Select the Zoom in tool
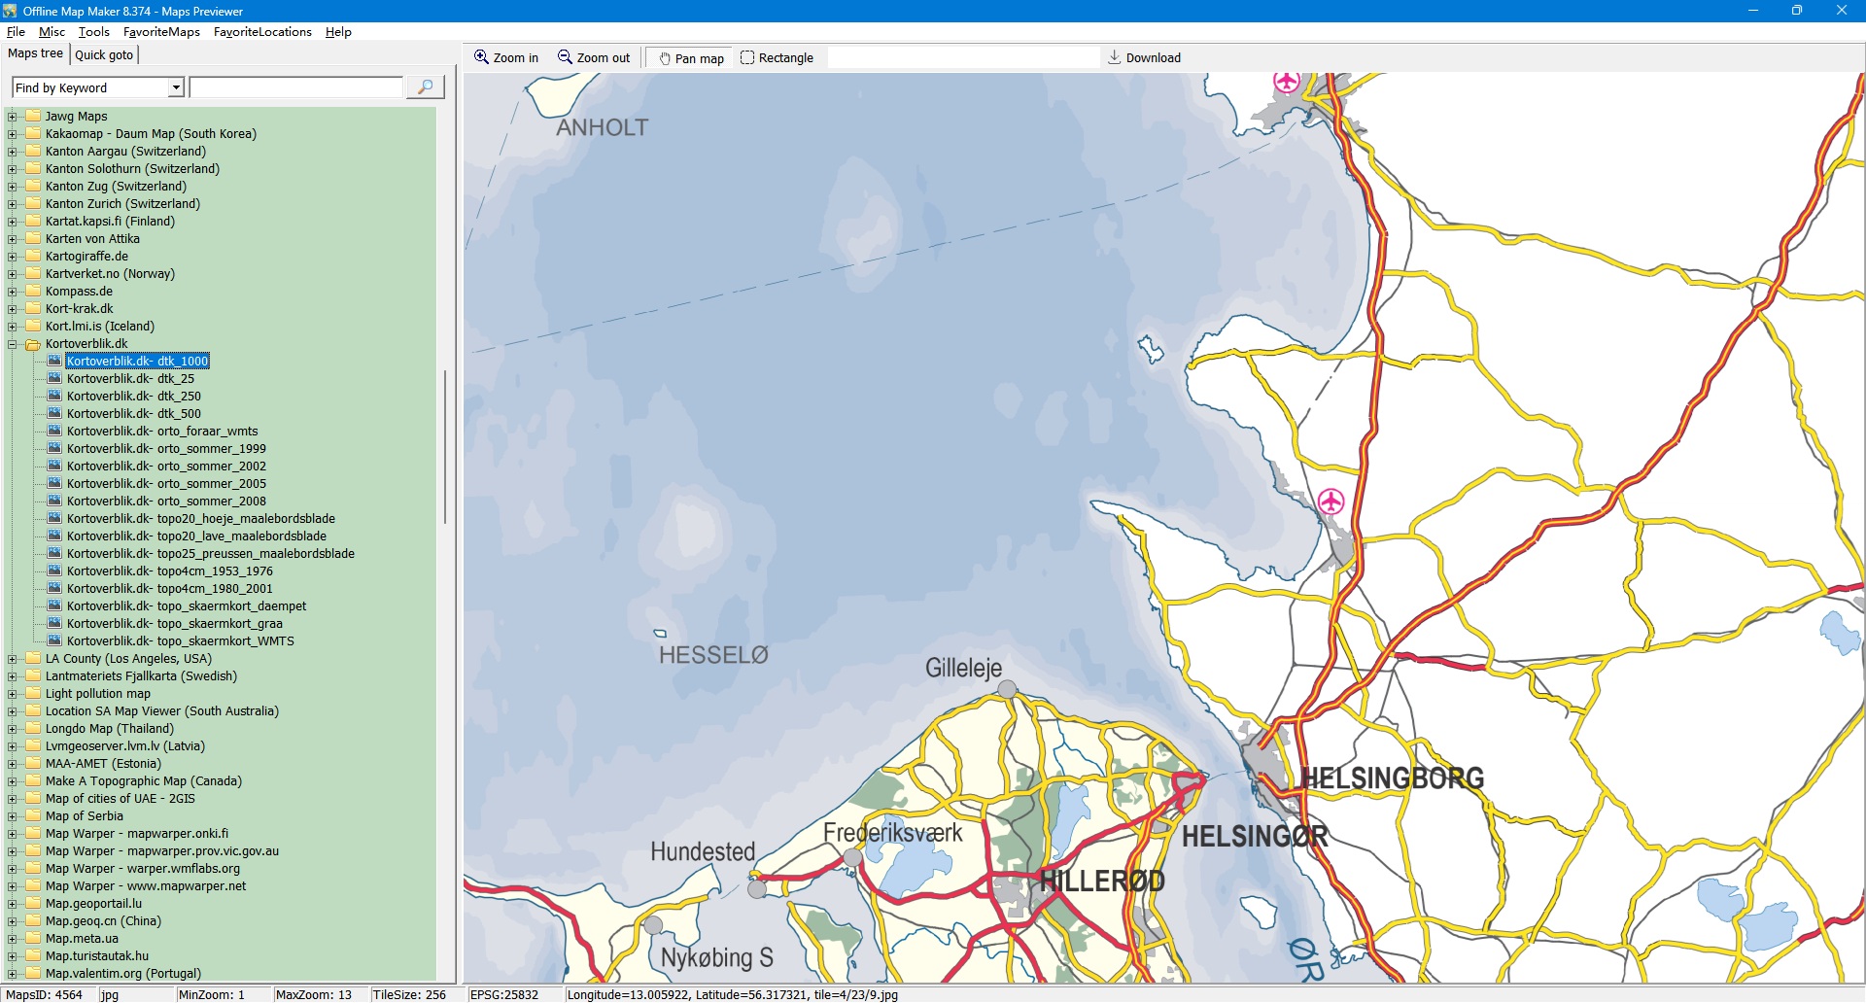Viewport: 1866px width, 1003px height. pos(505,58)
